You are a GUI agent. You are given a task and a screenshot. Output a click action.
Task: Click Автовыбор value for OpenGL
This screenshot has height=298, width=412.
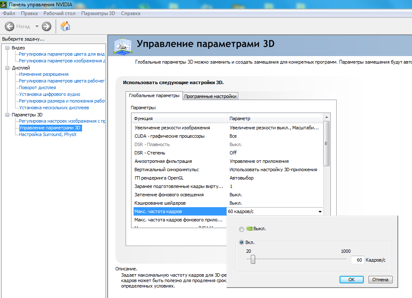[x=242, y=178]
